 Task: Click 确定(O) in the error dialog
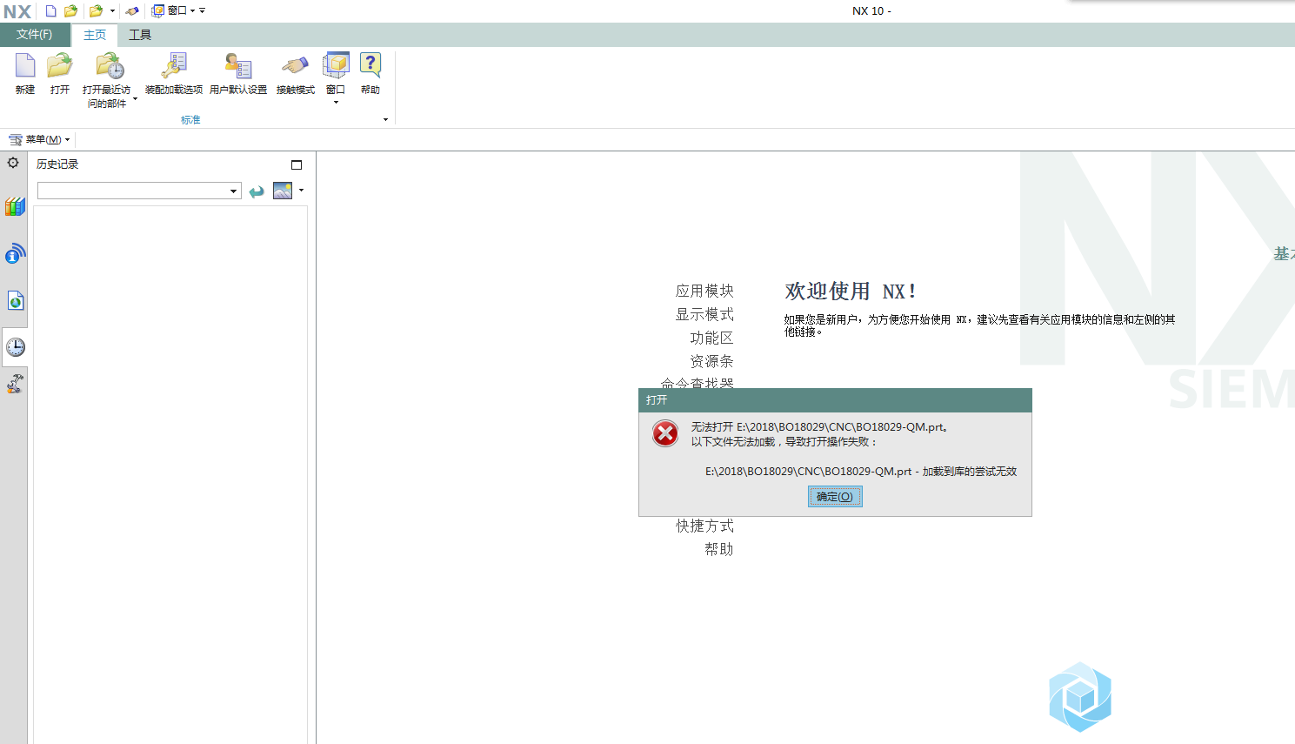[x=835, y=497]
